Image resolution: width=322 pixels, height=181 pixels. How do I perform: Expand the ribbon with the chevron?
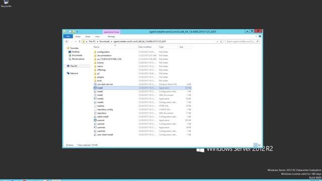tap(256, 36)
